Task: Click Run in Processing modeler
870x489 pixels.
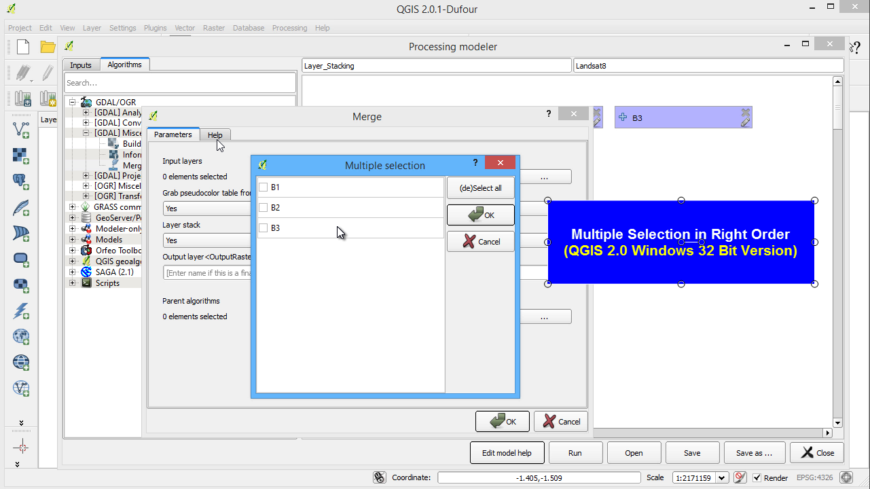Action: 575,453
